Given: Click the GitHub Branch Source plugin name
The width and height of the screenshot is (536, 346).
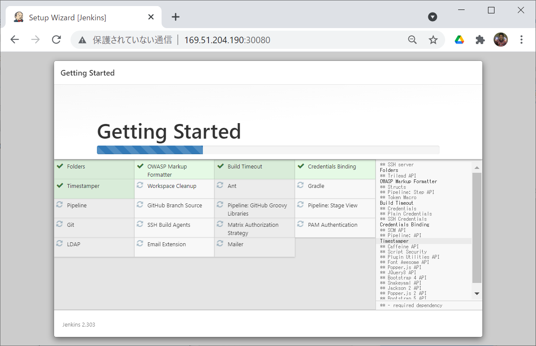Looking at the screenshot, I should (175, 205).
